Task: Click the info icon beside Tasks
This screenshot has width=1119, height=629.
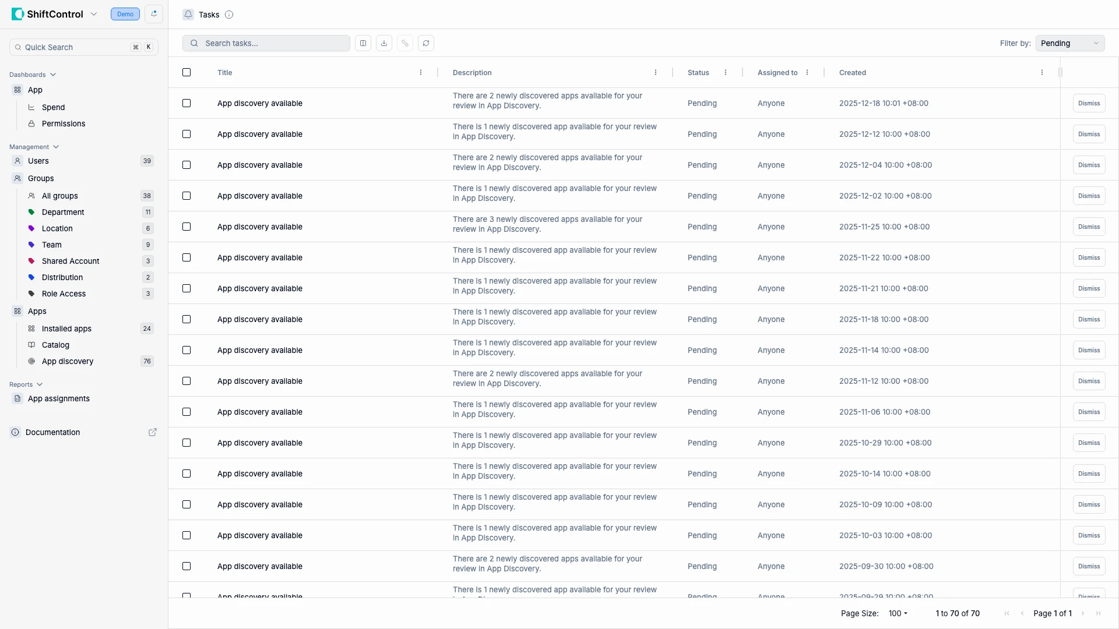Action: (x=229, y=15)
